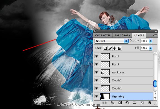160x109 pixels.
Task: Hide the Blast3 layer
Action: tap(96, 64)
